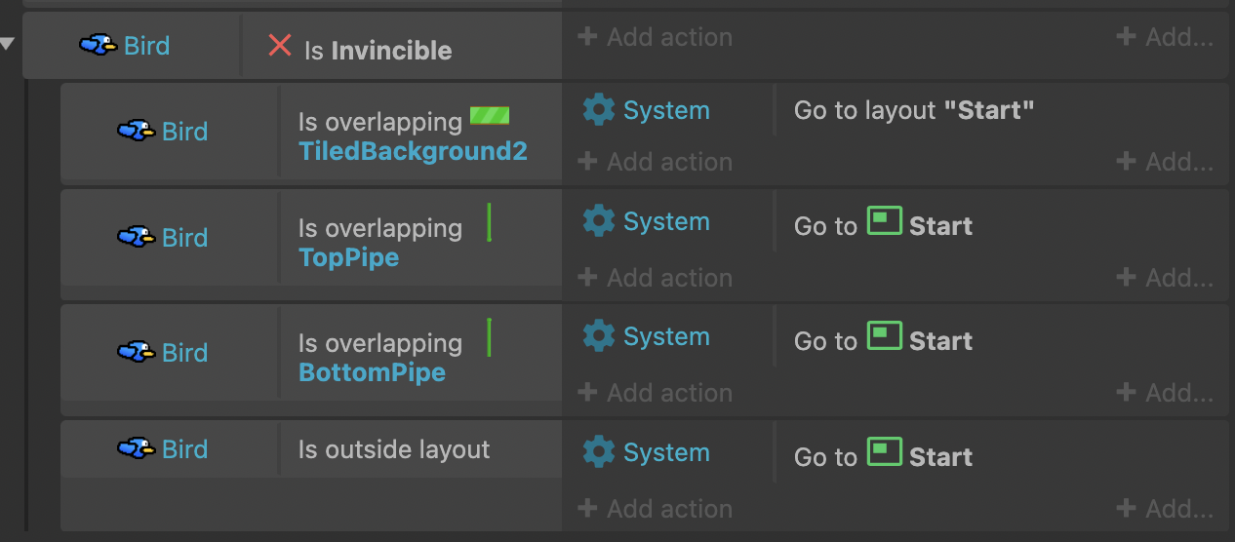The height and width of the screenshot is (542, 1235).
Task: Select Is outside layout condition
Action: click(x=394, y=449)
